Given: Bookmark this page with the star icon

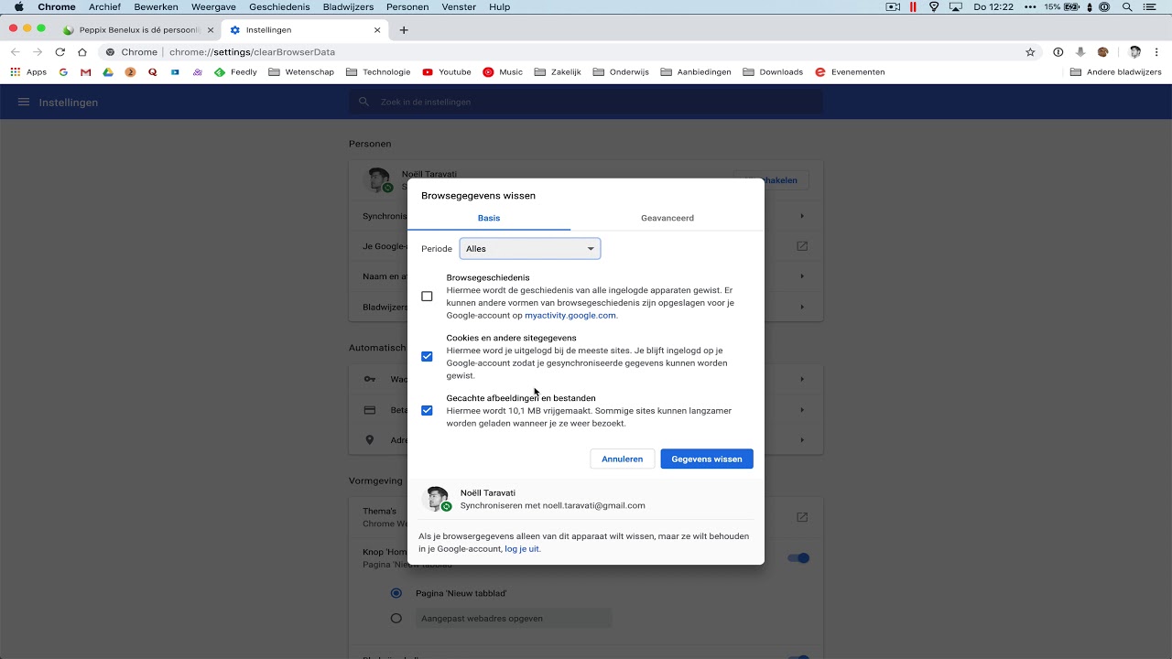Looking at the screenshot, I should coord(1030,52).
